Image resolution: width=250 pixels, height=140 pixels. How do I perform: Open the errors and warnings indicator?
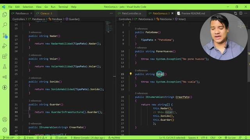click(x=42, y=138)
